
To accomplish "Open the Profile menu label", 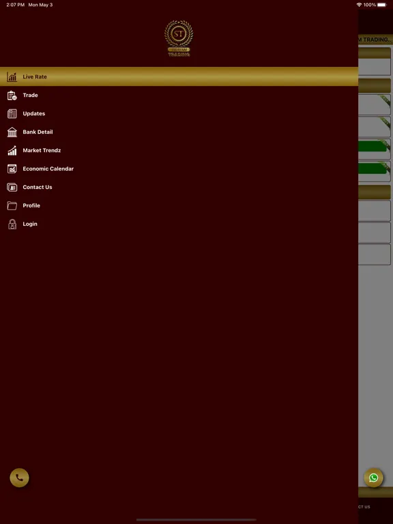I will 31,205.
